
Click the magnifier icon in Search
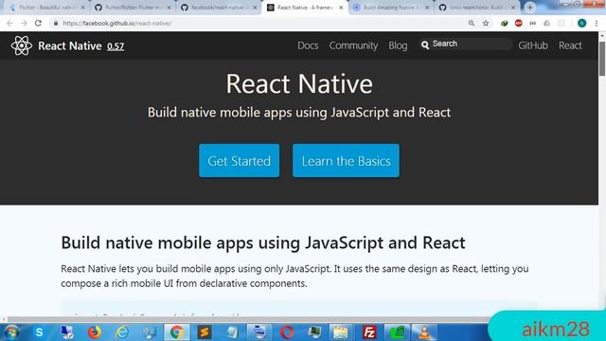pos(425,45)
